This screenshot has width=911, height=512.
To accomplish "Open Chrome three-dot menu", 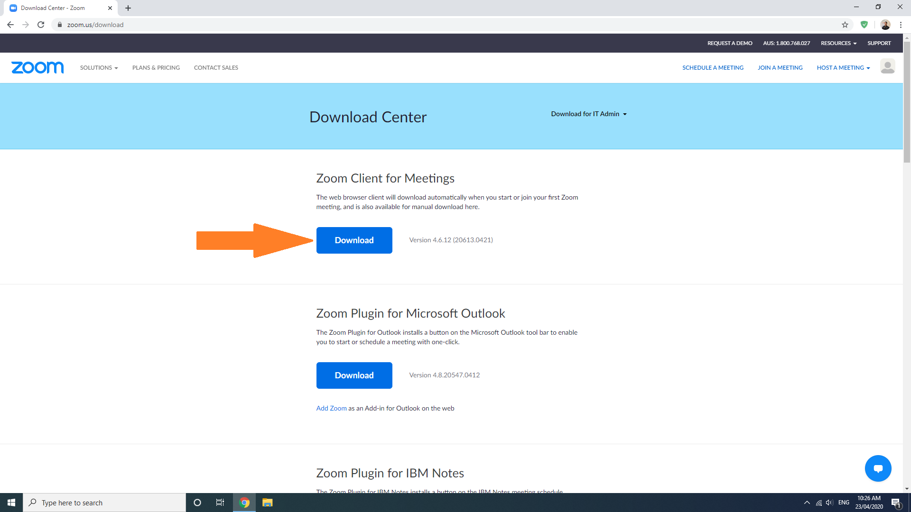I will [x=901, y=25].
